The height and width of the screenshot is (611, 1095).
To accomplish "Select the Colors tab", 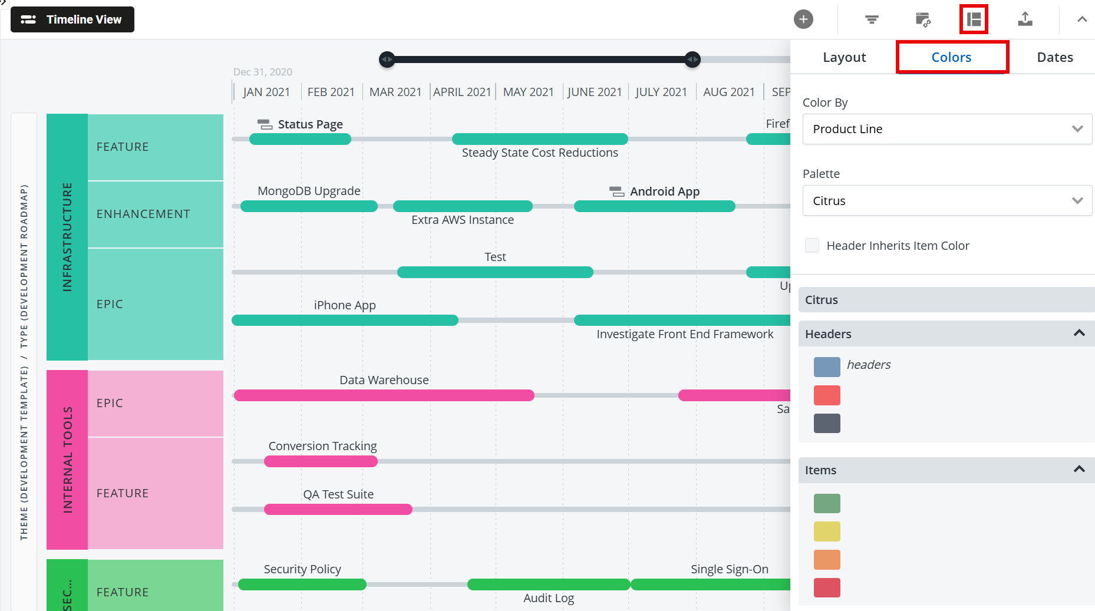I will 951,57.
